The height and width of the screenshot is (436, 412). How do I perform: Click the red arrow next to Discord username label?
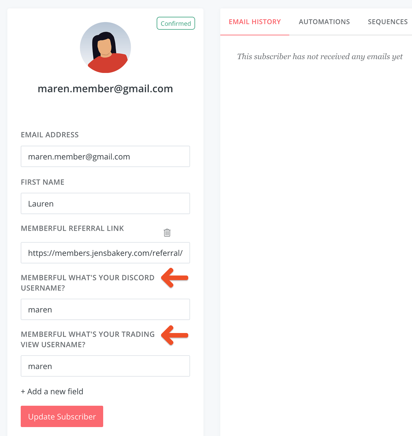click(x=175, y=278)
